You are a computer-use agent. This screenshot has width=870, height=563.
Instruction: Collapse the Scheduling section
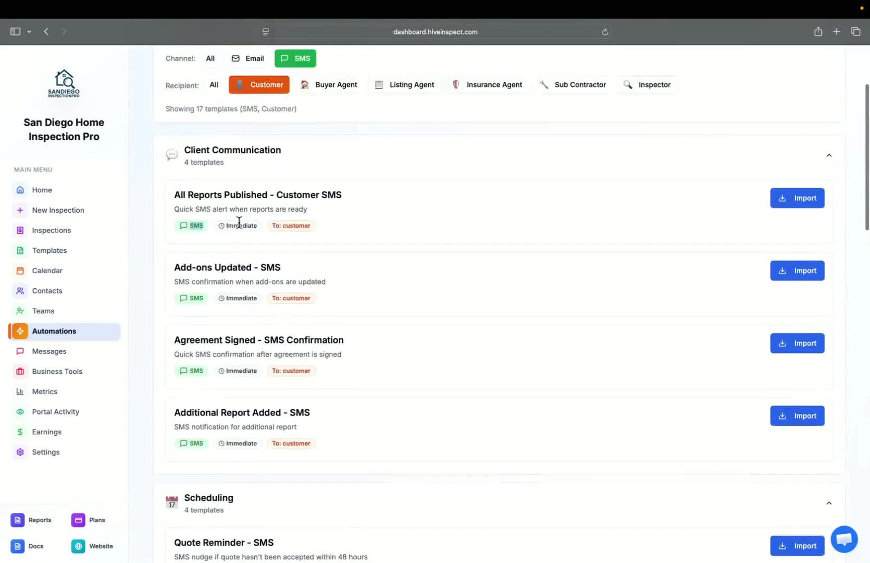point(829,503)
